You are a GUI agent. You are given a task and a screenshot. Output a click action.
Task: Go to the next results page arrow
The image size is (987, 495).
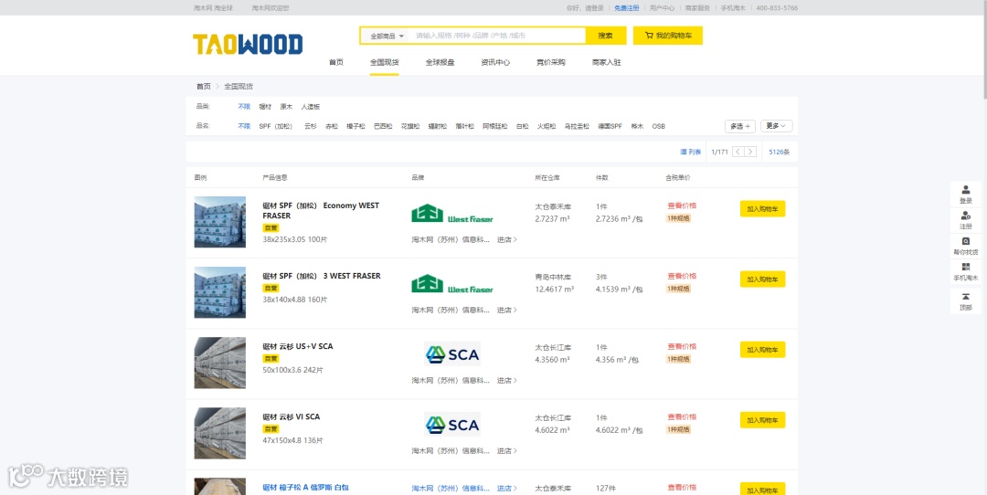coord(750,152)
